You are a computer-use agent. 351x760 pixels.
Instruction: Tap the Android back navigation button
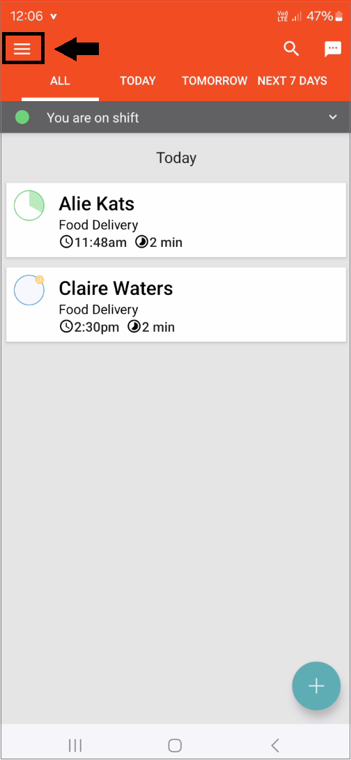click(275, 745)
